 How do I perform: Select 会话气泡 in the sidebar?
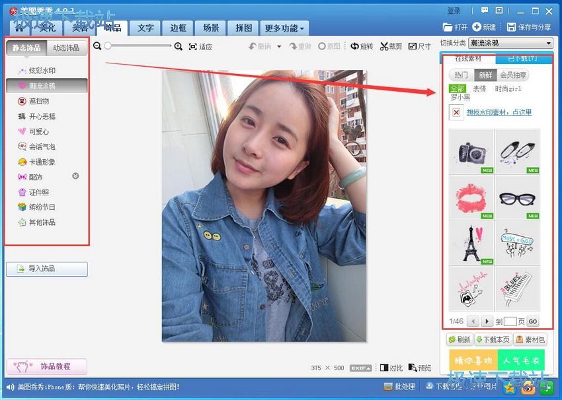[42, 147]
